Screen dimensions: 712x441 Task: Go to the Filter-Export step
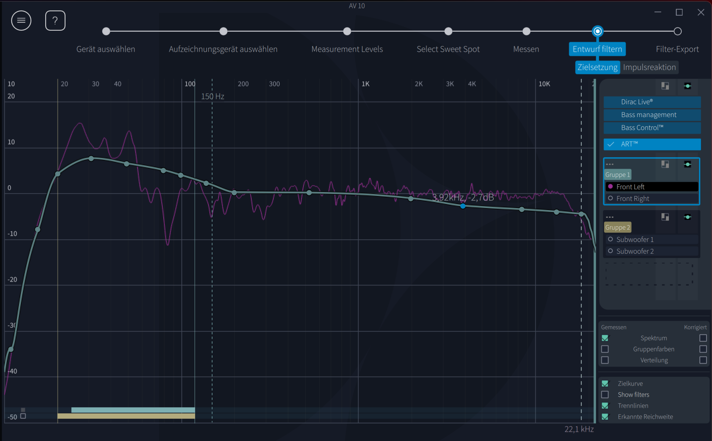677,49
